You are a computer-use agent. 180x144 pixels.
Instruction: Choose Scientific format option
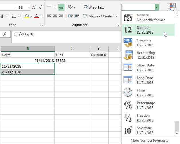[148, 130]
